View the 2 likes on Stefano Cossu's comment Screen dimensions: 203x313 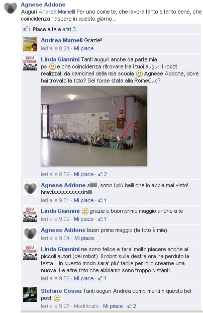coord(132,306)
